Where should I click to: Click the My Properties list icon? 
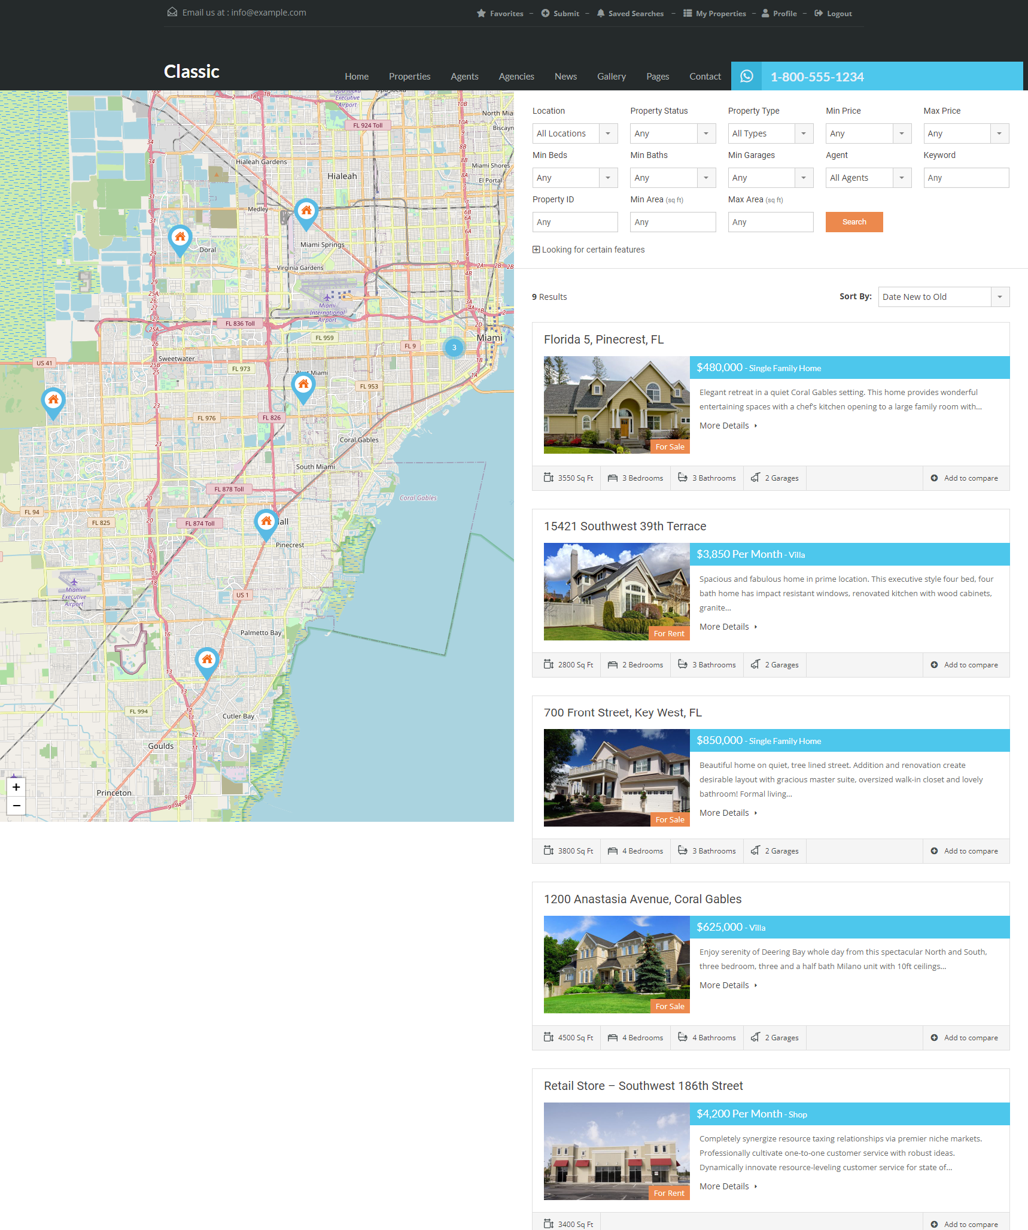pos(688,13)
